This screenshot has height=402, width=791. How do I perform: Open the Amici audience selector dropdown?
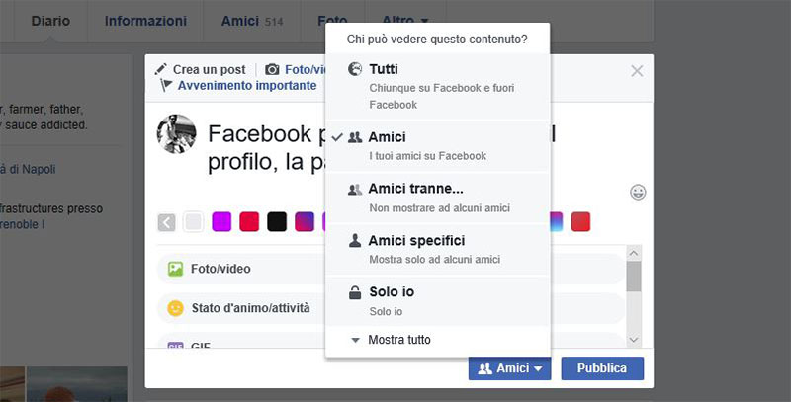point(510,368)
